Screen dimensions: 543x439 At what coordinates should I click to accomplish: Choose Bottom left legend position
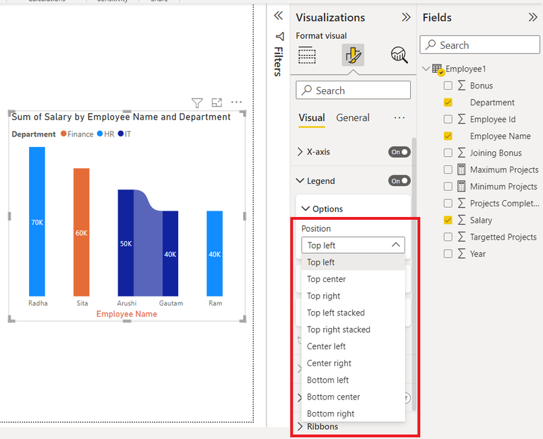click(x=353, y=380)
